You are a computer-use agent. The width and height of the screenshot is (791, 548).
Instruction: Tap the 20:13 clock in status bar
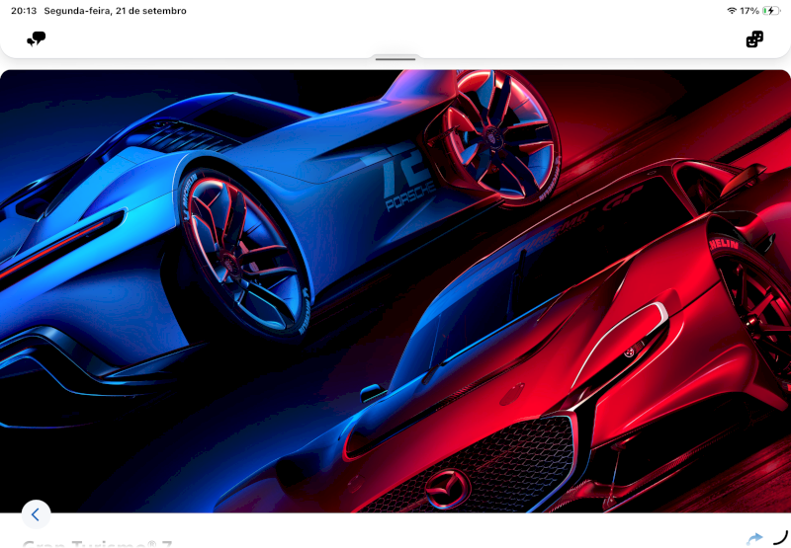[x=24, y=11]
